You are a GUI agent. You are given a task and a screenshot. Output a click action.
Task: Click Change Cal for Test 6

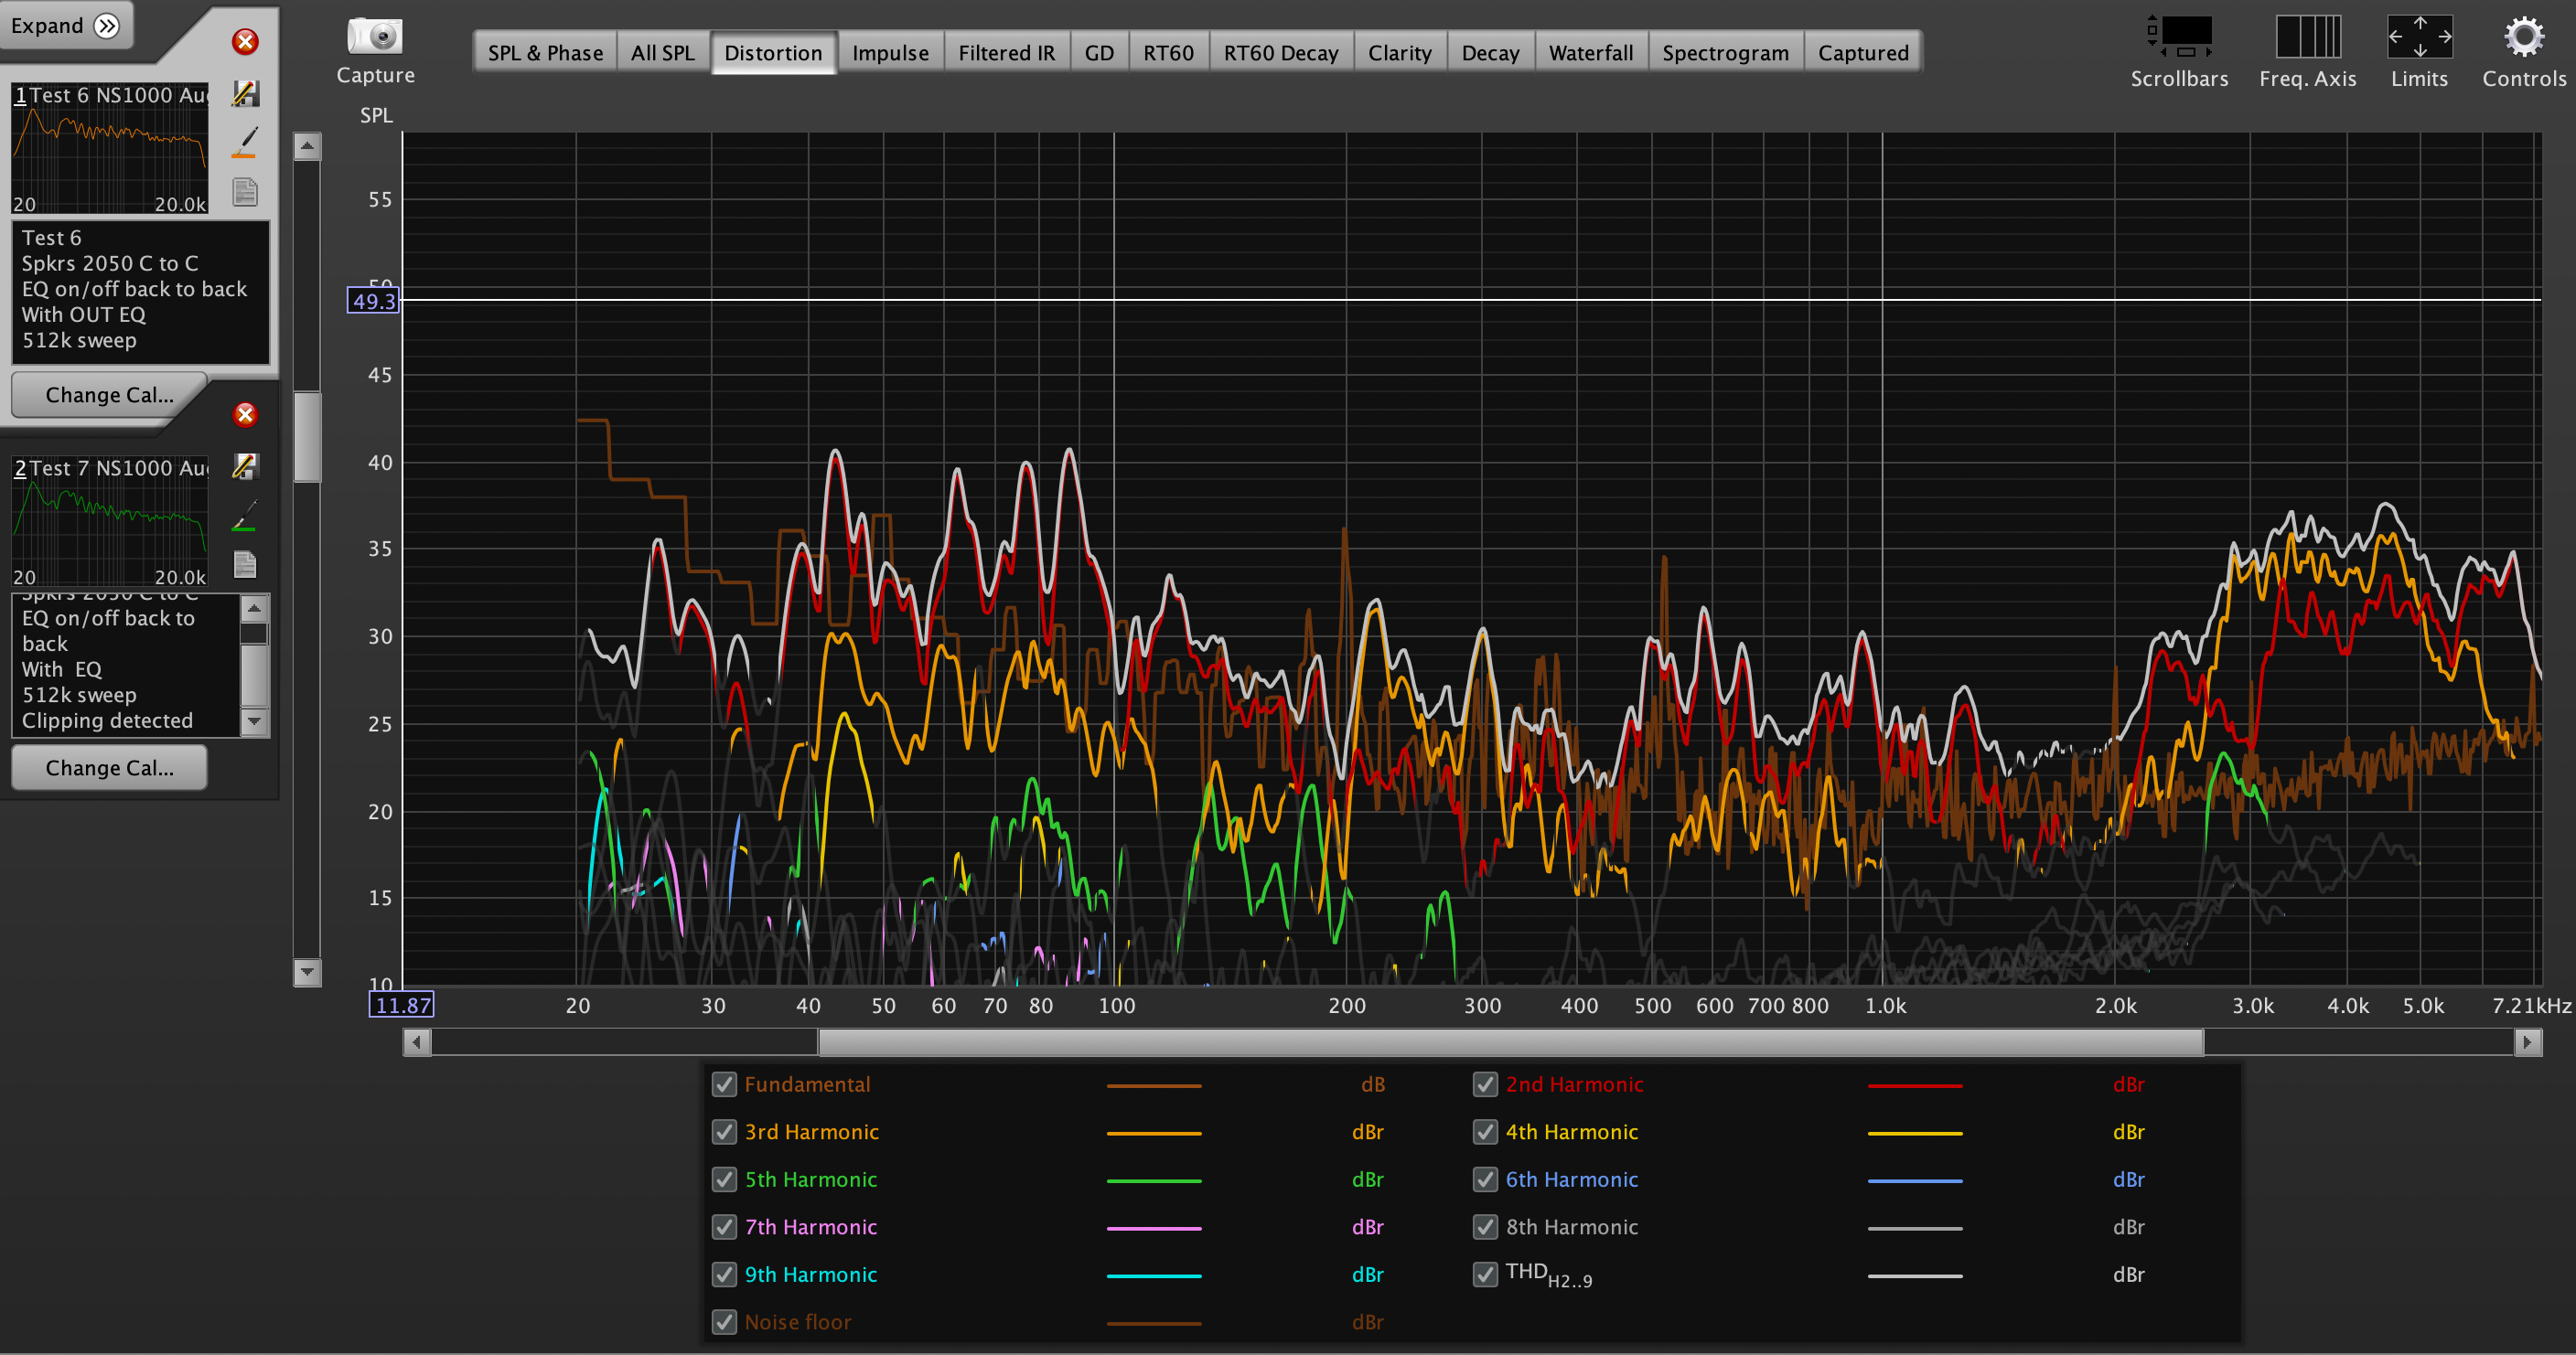(x=109, y=395)
